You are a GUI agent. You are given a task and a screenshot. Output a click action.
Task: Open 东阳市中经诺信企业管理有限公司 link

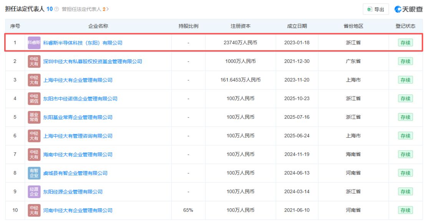80,98
